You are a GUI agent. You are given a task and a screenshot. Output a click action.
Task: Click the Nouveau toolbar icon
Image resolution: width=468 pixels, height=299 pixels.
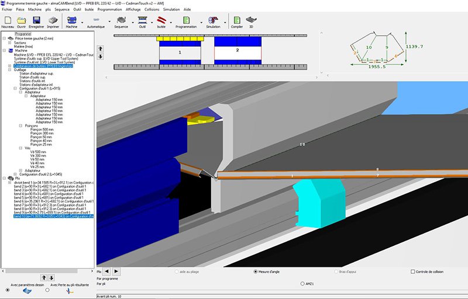pyautogui.click(x=8, y=20)
